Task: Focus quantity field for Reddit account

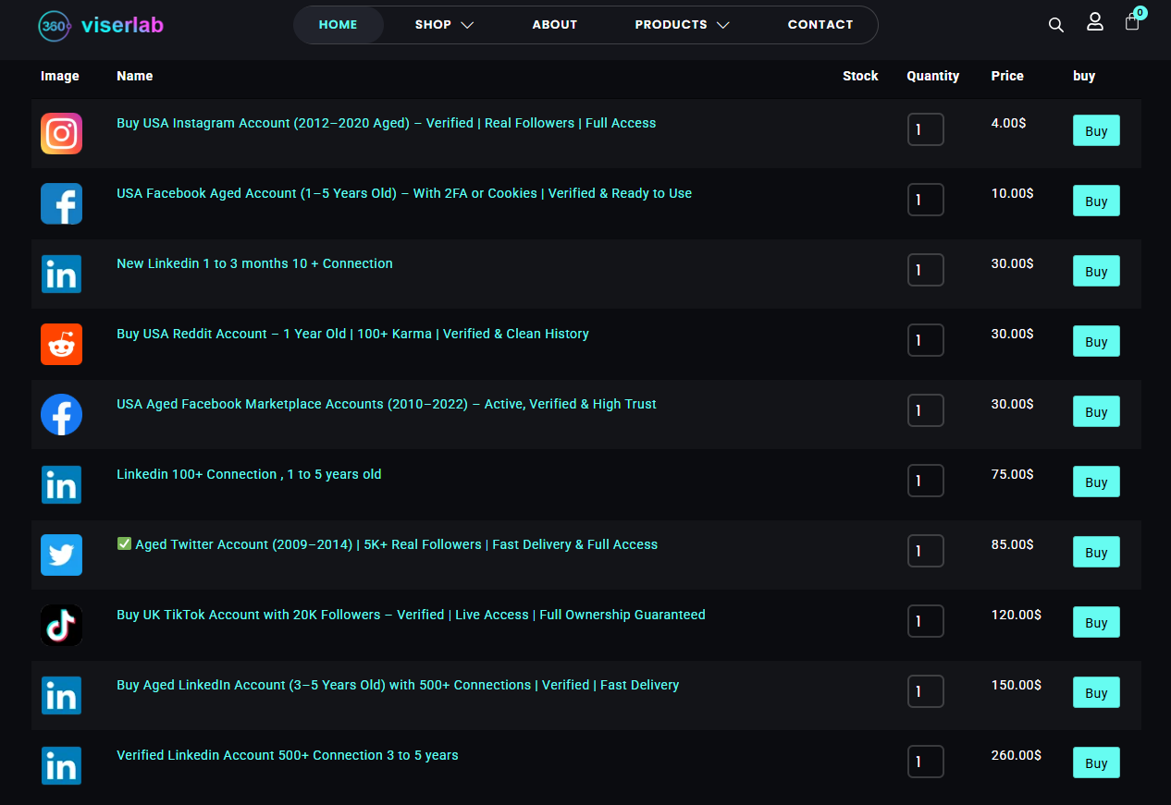Action: point(926,340)
